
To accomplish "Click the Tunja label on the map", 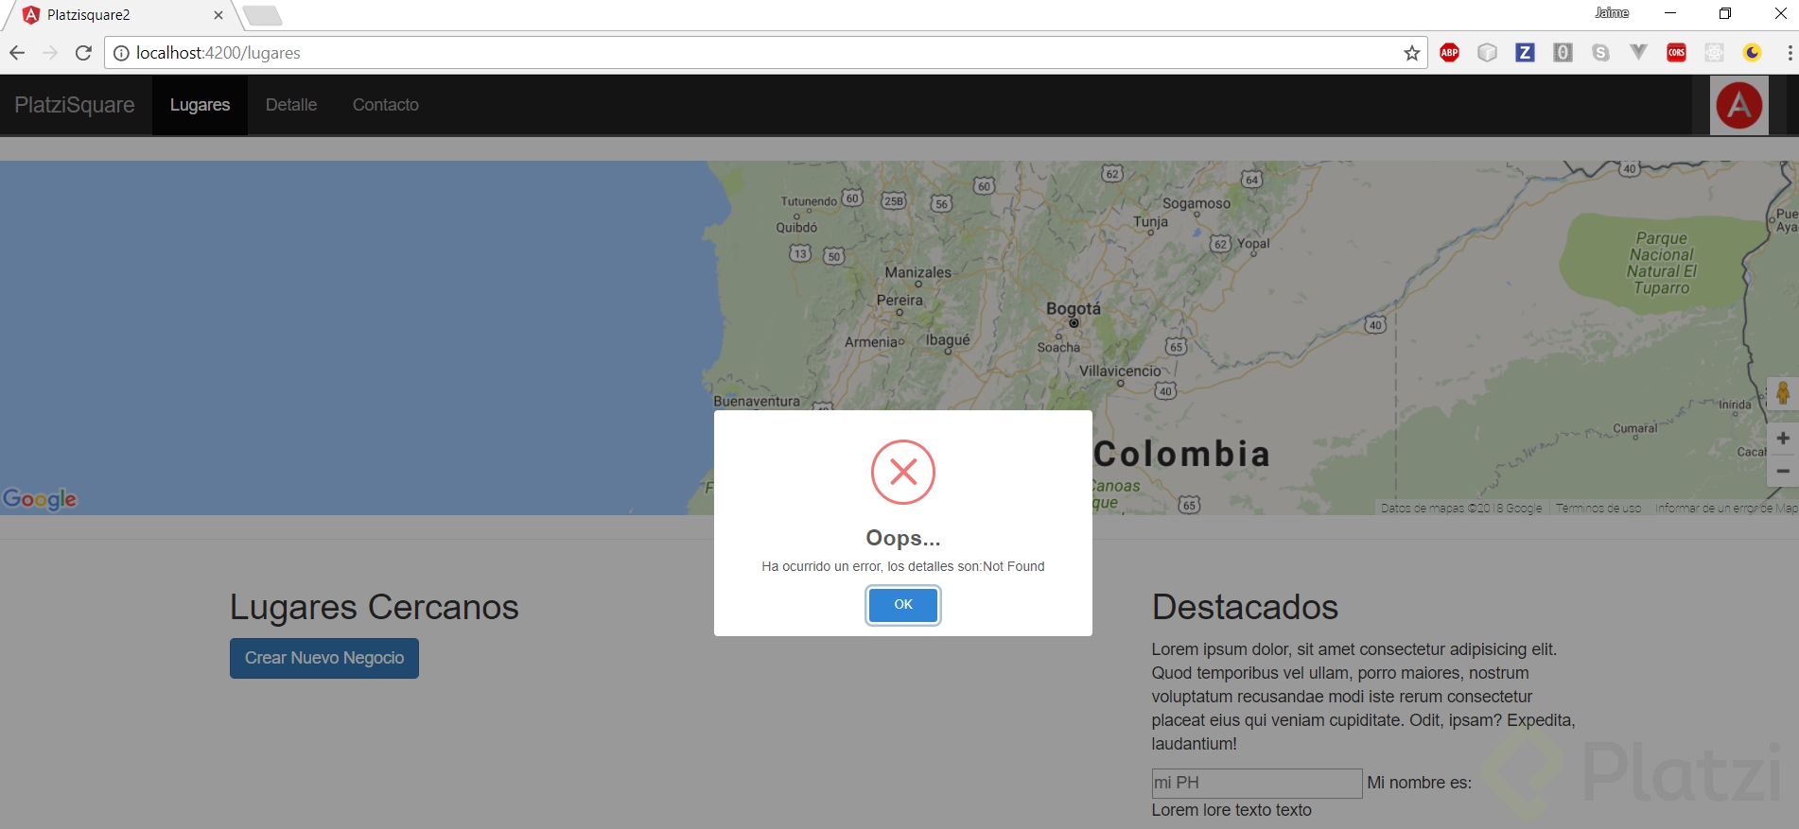I will pyautogui.click(x=1150, y=222).
